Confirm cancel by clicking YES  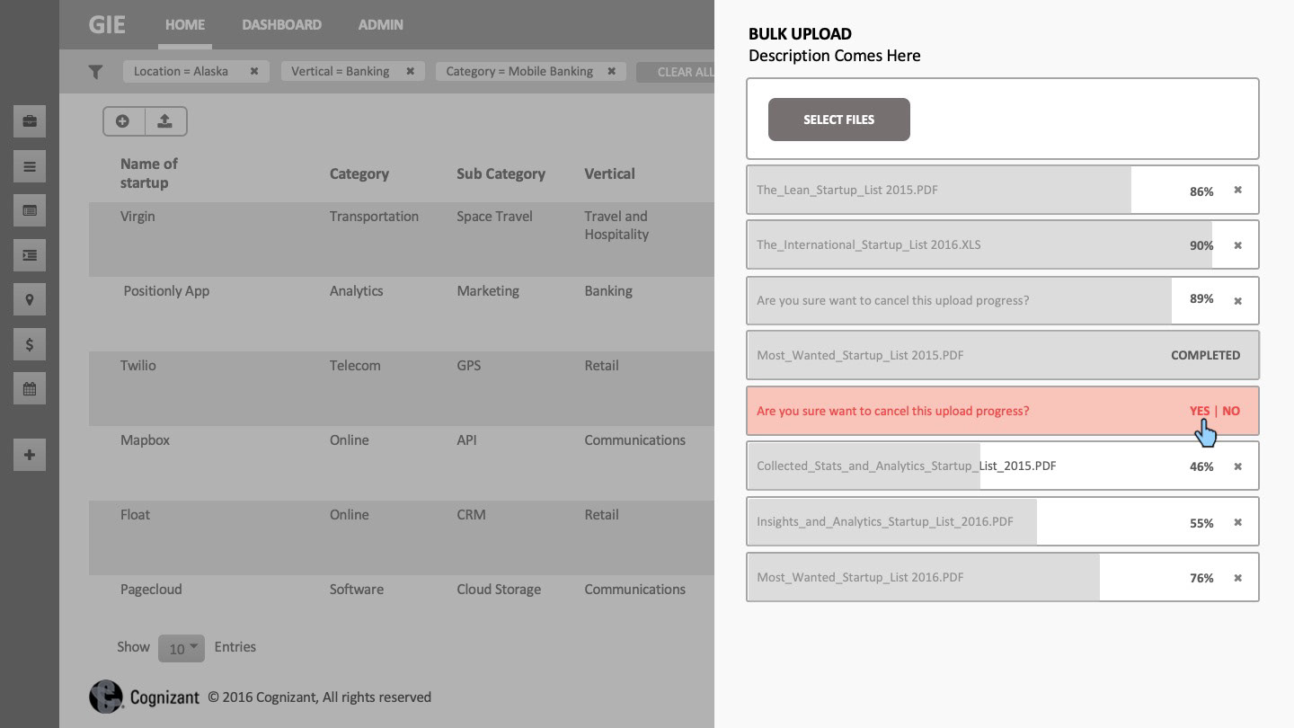[1200, 411]
